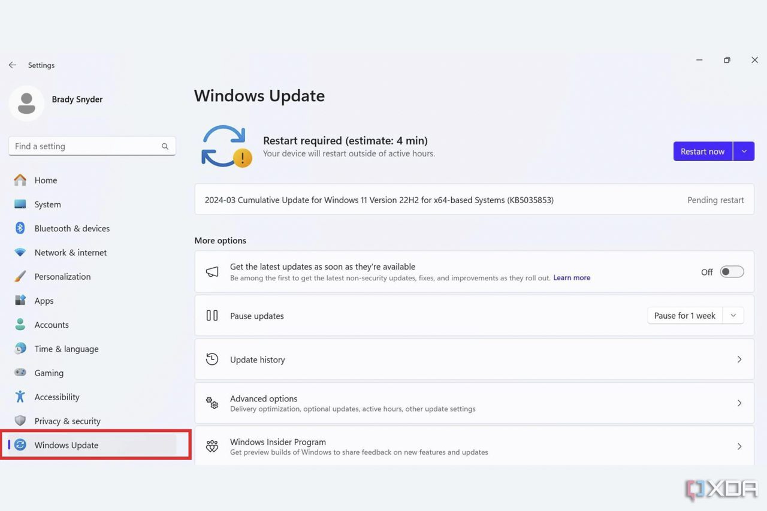Click the Home house icon

point(20,180)
